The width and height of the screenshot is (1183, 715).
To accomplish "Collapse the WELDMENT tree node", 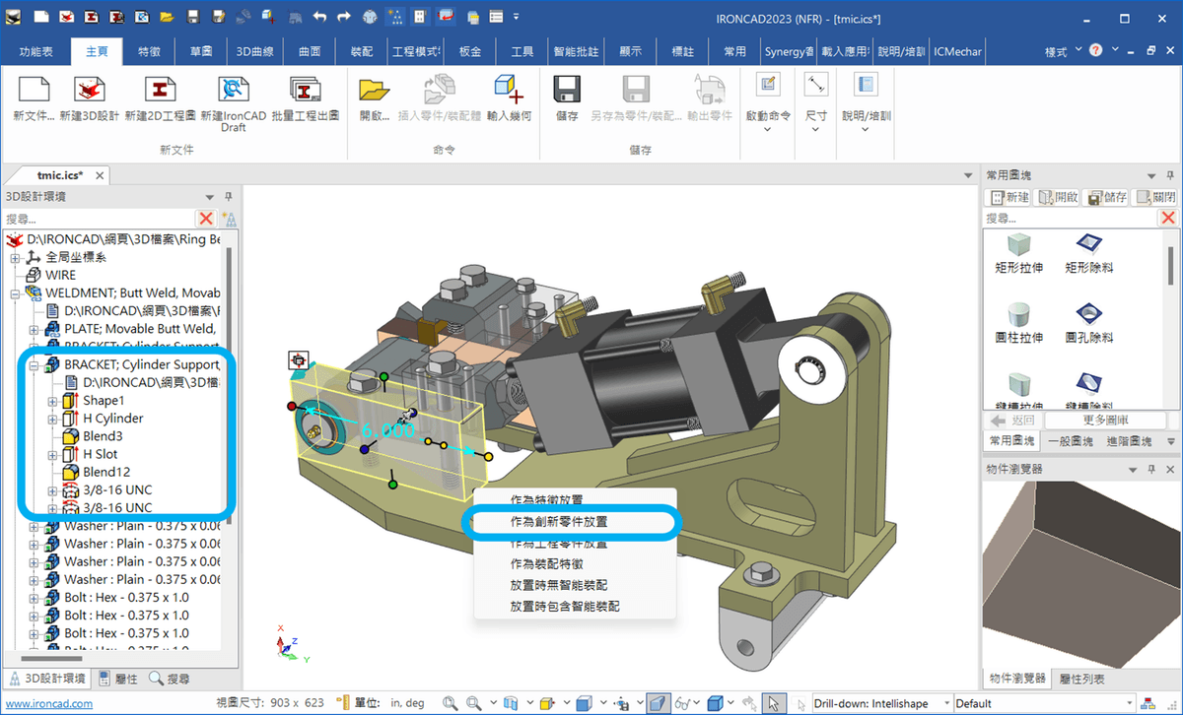I will pos(17,293).
